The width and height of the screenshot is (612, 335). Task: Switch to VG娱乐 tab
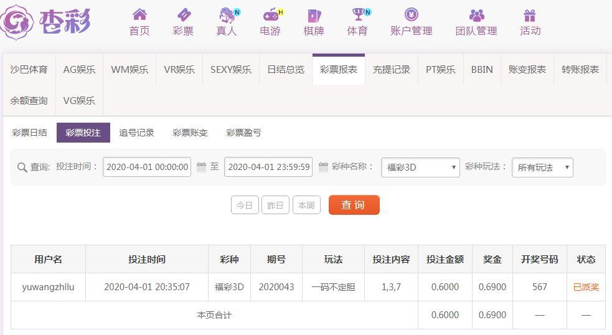(79, 100)
